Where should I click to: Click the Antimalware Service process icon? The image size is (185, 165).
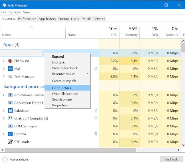click(10, 95)
